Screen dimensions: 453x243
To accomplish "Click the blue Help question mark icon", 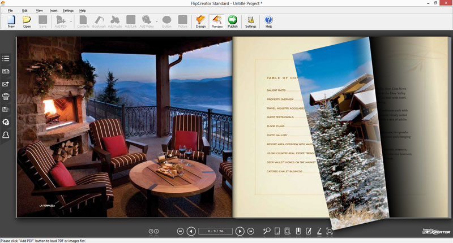I will (268, 21).
